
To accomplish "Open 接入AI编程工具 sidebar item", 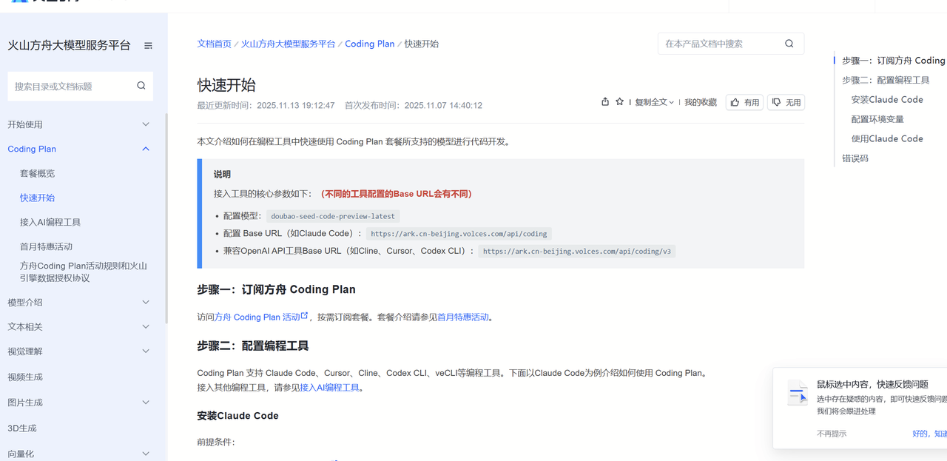I will tap(50, 222).
